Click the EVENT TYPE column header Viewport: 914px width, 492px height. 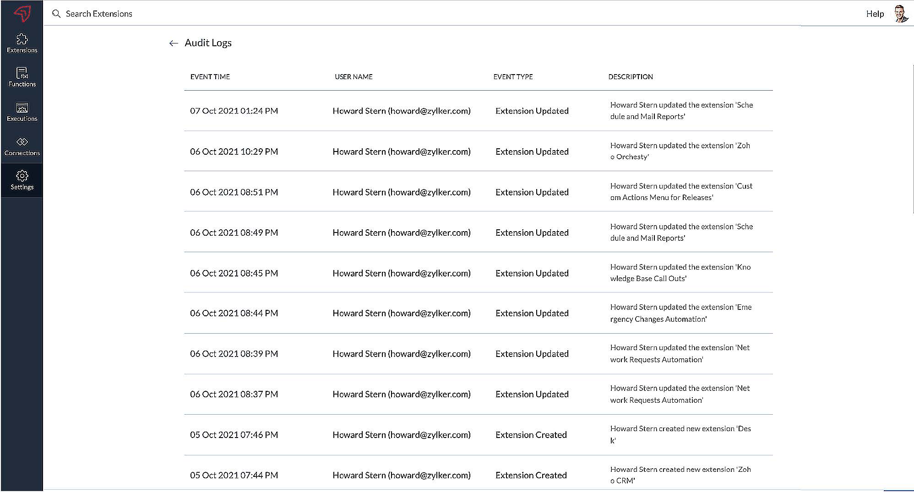(513, 77)
